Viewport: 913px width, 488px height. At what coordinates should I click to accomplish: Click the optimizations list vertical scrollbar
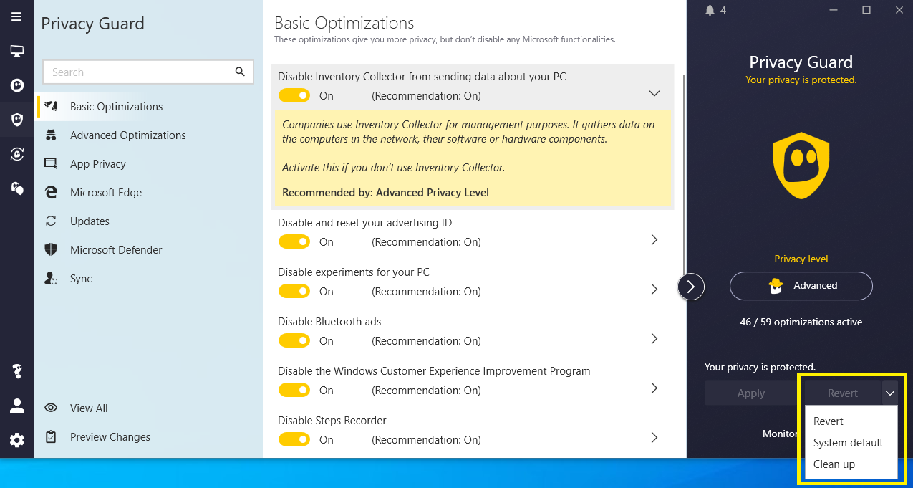[685, 176]
